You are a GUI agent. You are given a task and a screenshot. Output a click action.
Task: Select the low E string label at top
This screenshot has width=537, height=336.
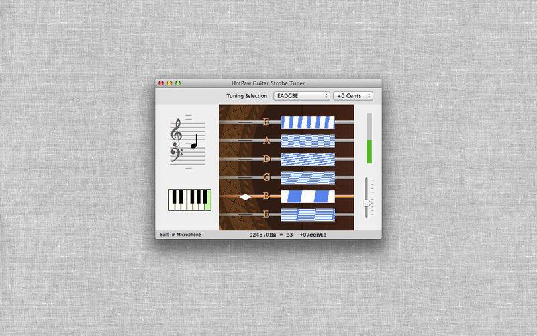(266, 122)
